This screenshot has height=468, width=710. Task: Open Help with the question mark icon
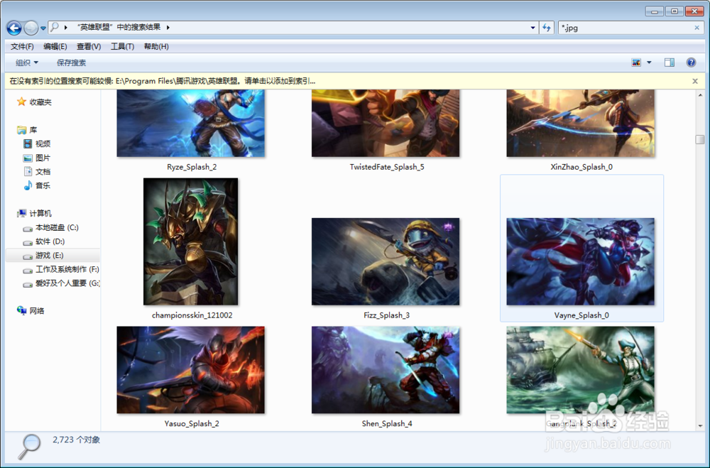tap(691, 62)
